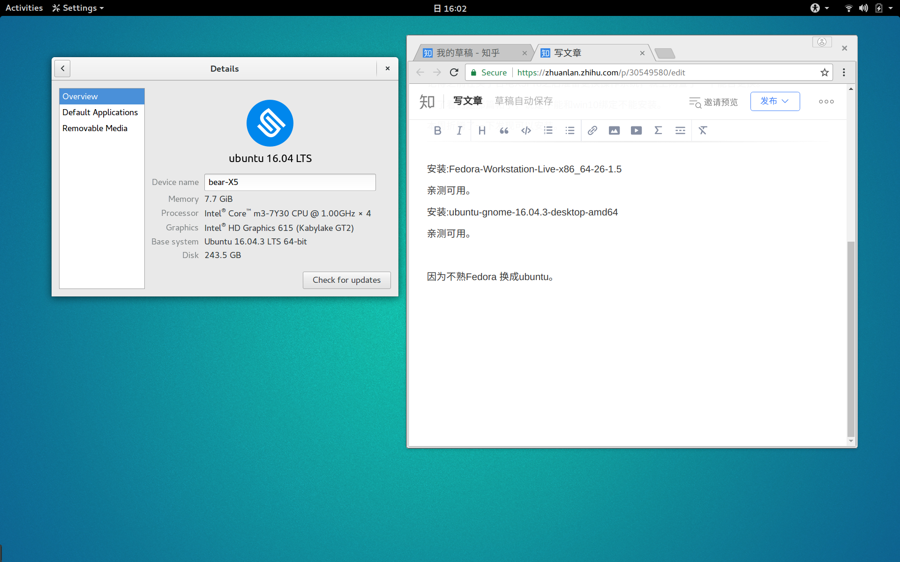Select the Removable Media tab
The image size is (900, 562).
click(94, 128)
